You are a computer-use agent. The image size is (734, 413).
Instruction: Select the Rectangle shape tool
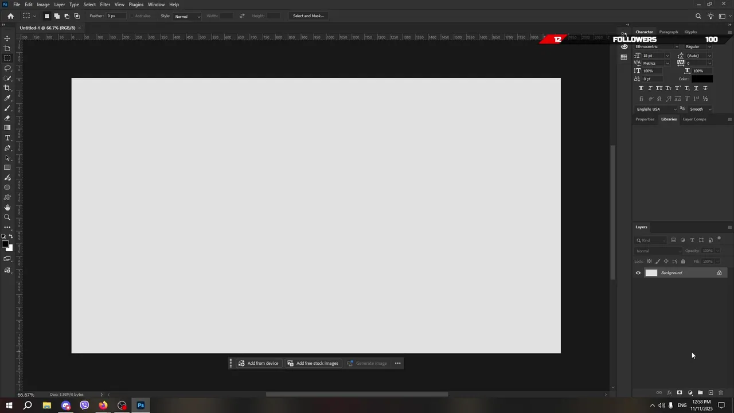point(7,167)
